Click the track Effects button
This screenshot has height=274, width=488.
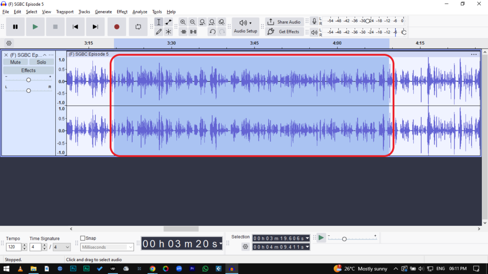28,70
